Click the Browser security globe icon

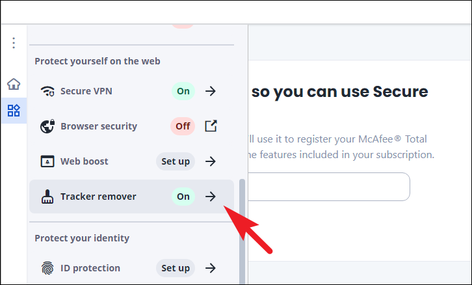point(47,126)
